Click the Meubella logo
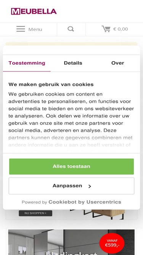The width and height of the screenshot is (143, 255). pos(34,11)
